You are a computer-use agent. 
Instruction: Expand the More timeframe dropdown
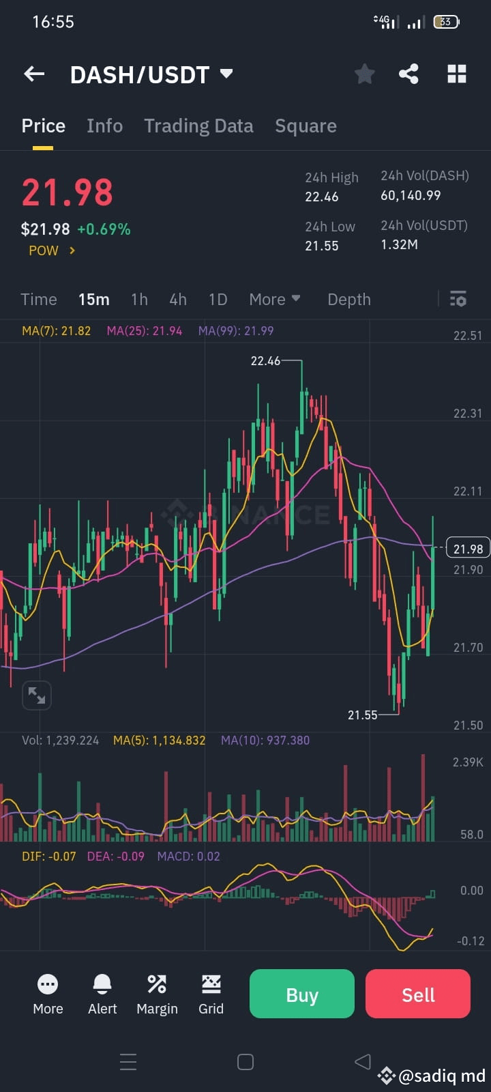click(x=275, y=299)
